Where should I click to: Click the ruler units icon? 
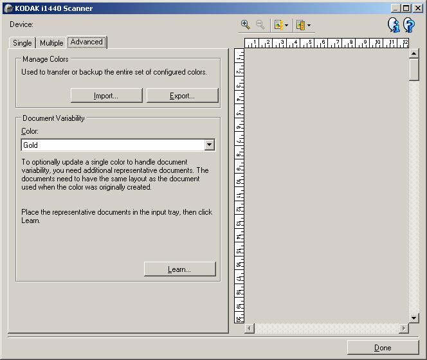[301, 25]
